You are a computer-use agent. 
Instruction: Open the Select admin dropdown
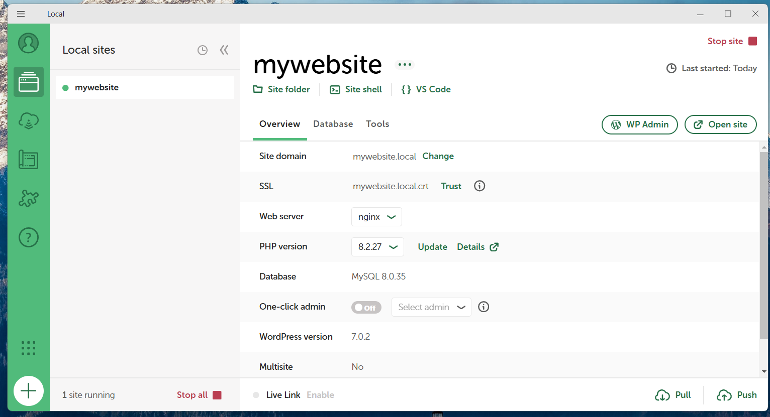coord(431,307)
